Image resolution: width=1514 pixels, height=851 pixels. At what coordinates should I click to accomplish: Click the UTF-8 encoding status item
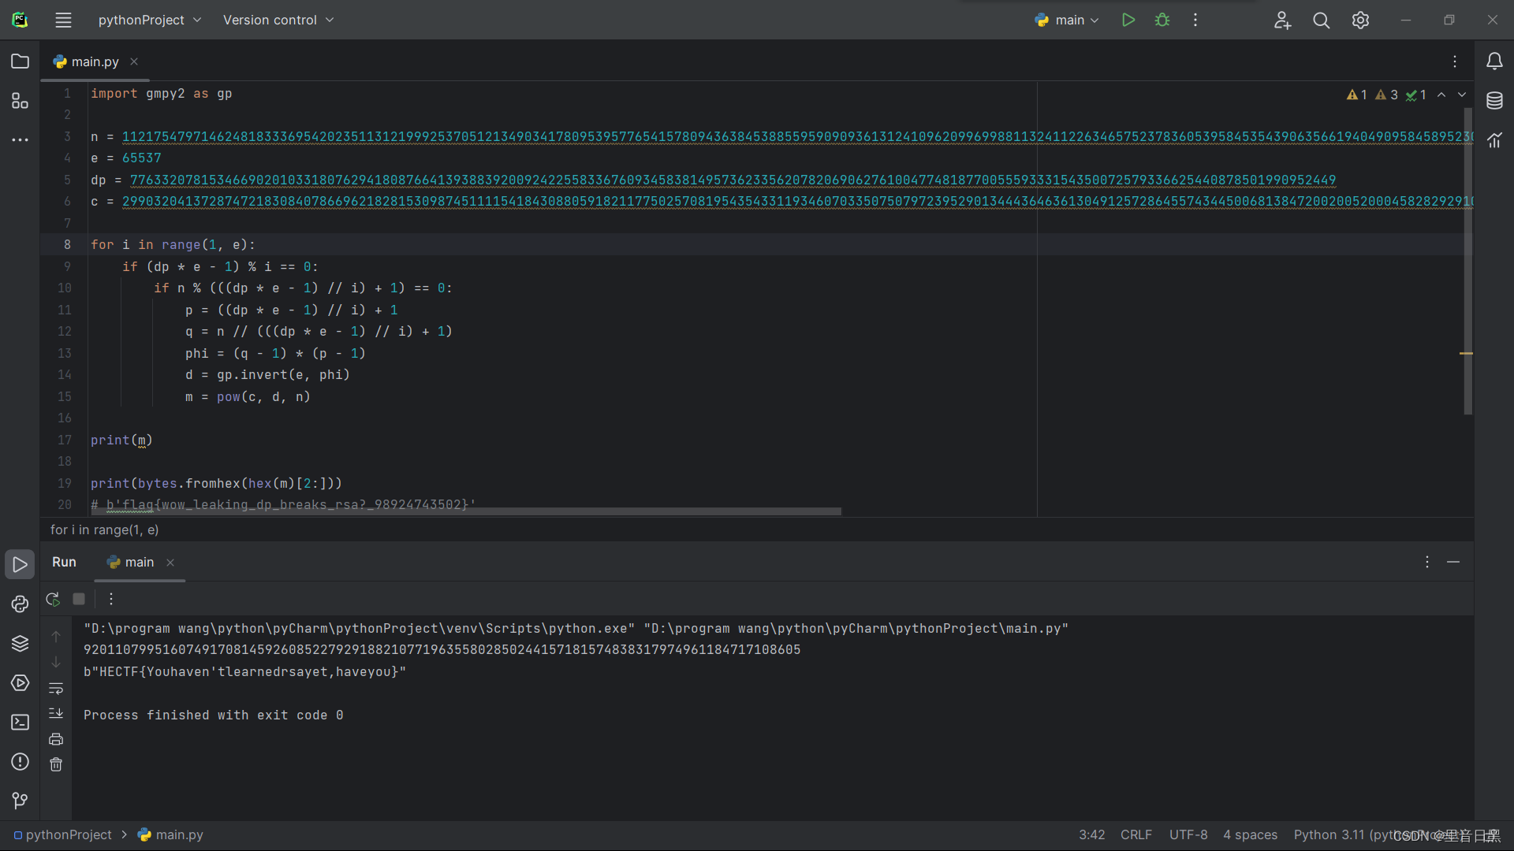(1188, 834)
